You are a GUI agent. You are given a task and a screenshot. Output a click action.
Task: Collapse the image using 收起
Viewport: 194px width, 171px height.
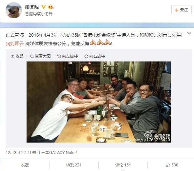[17, 56]
